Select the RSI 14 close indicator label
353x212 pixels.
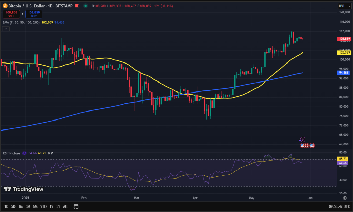(11, 153)
